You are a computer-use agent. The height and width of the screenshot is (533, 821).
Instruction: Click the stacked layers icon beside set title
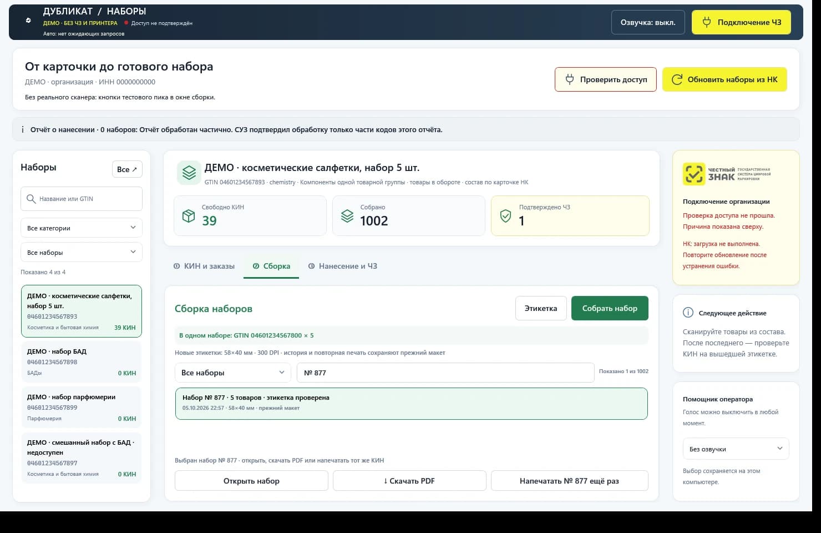tap(189, 173)
